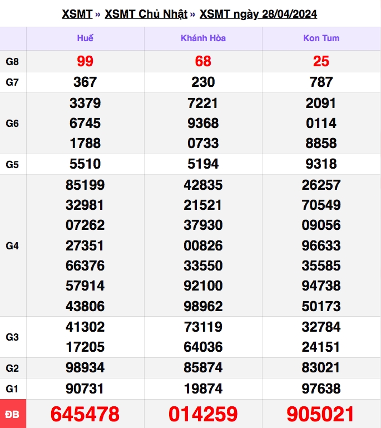Click Kon Tum G5 result 9318
Viewport: 381px width, 428px height.
(321, 164)
